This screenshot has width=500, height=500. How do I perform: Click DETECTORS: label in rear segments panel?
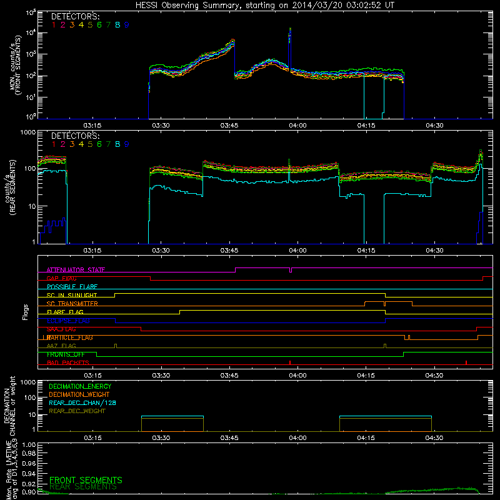click(75, 136)
